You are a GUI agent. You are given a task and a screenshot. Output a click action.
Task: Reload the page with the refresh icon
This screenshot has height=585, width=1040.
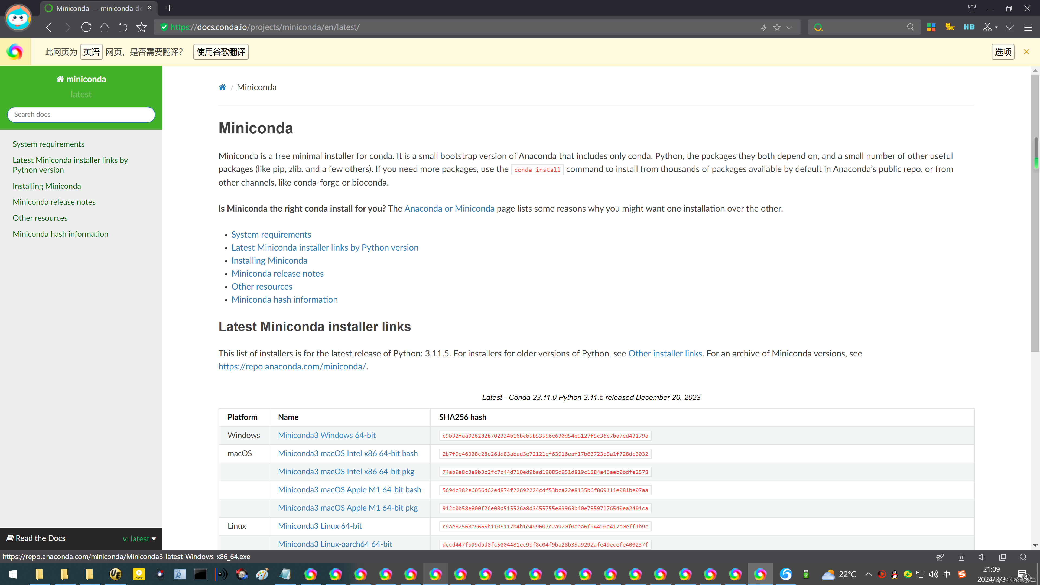pyautogui.click(x=86, y=27)
